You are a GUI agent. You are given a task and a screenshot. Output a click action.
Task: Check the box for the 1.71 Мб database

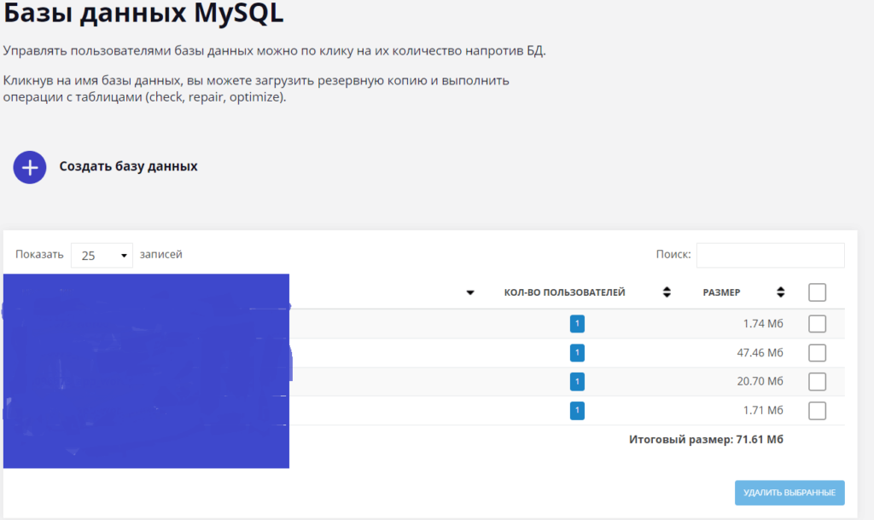click(817, 410)
